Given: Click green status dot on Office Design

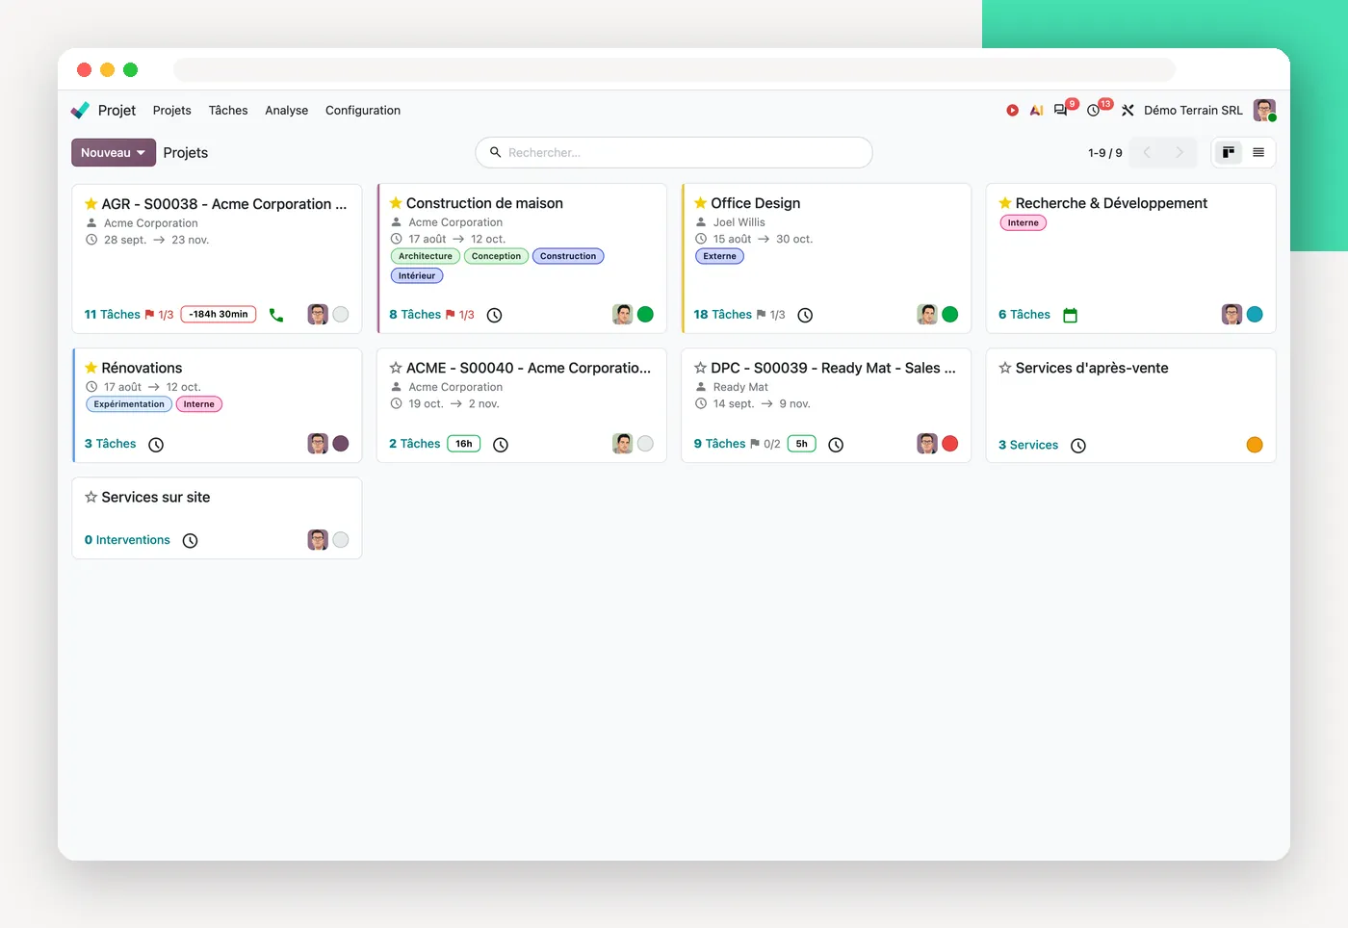Looking at the screenshot, I should 950,314.
